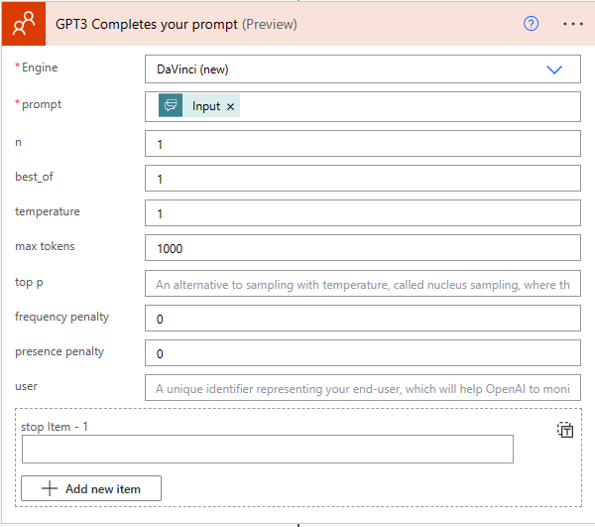Expand the Engine dropdown chevron

[554, 69]
